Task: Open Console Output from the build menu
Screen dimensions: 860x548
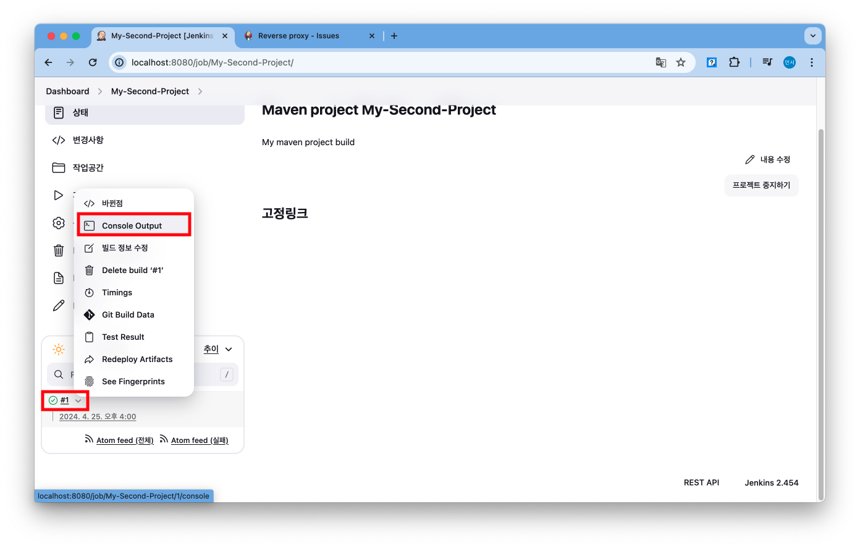Action: pyautogui.click(x=134, y=226)
